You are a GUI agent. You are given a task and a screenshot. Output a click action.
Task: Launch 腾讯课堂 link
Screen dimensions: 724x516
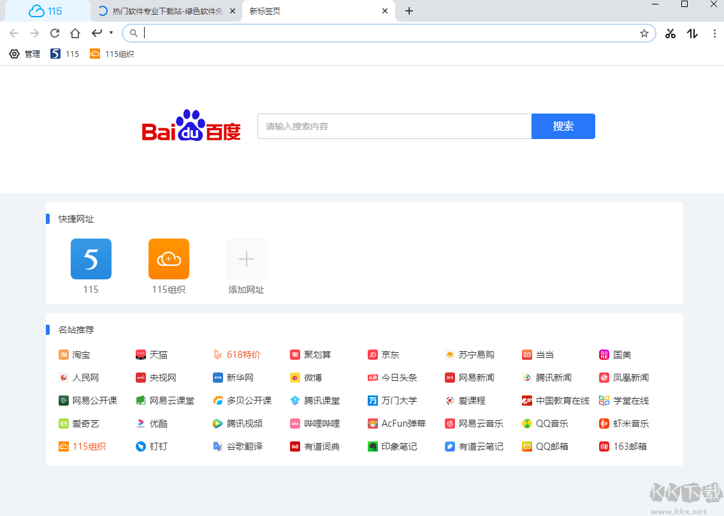click(315, 401)
